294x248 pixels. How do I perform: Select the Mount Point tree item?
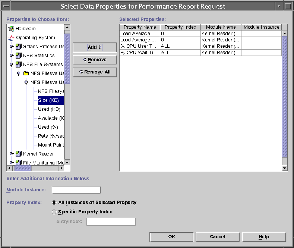(x=51, y=145)
